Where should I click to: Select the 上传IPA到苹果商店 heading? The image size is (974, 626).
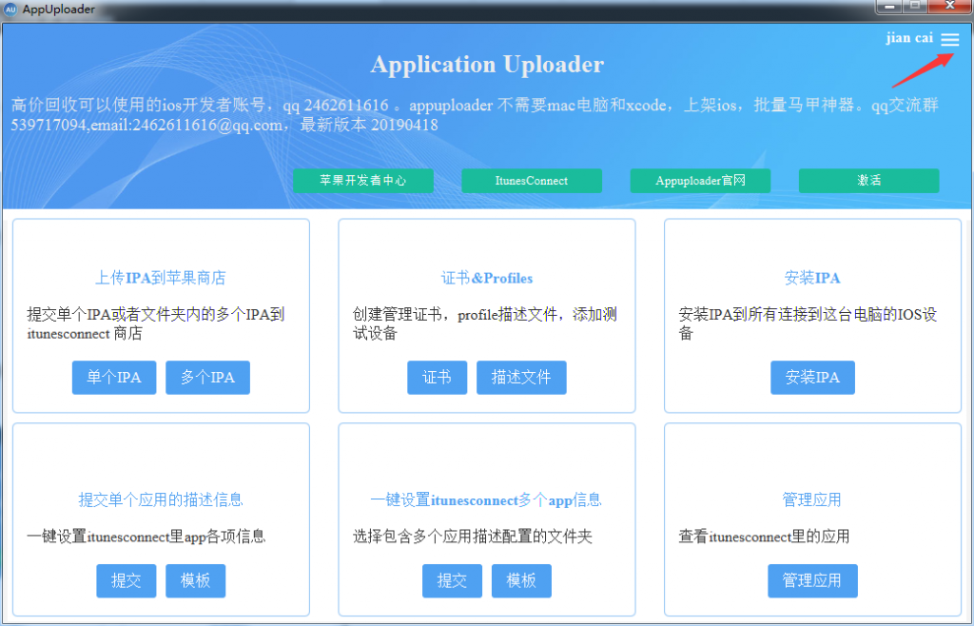click(x=160, y=278)
